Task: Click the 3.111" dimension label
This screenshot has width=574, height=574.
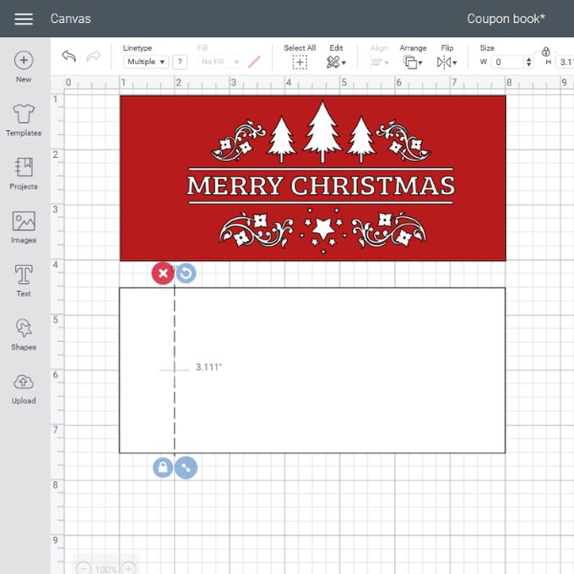Action: pos(208,367)
